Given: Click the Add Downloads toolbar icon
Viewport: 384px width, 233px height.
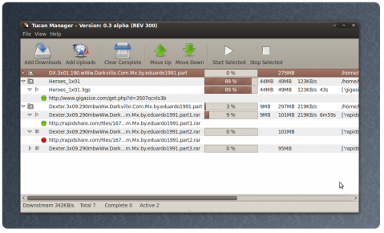Looking at the screenshot, I should click(x=43, y=51).
